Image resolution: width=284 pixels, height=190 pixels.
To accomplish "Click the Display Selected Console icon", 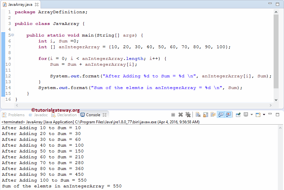I will click(x=246, y=114).
